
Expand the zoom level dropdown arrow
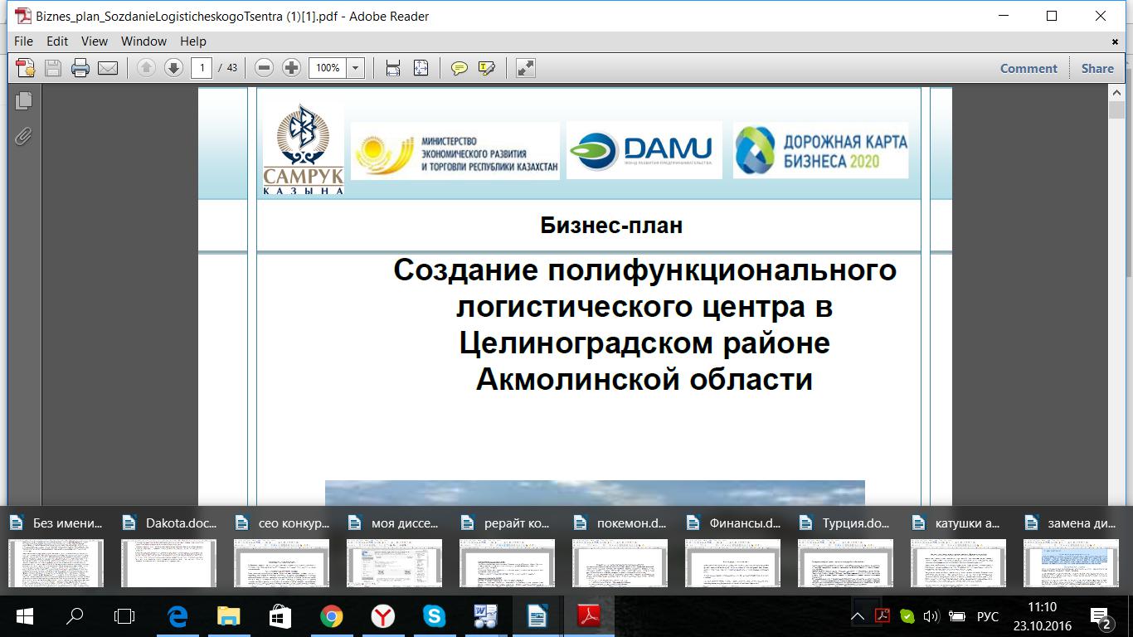pyautogui.click(x=356, y=68)
